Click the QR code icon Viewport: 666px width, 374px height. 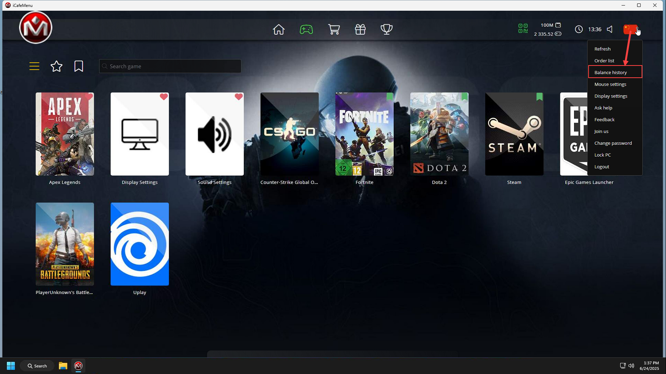coord(523,29)
